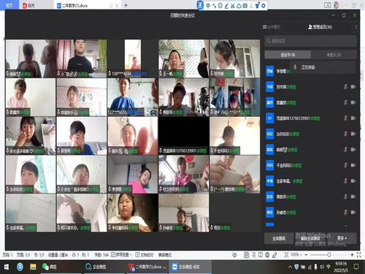The width and height of the screenshot is (365, 274).
Task: Open the Sogou skin shirt icon
Action: 257,6
